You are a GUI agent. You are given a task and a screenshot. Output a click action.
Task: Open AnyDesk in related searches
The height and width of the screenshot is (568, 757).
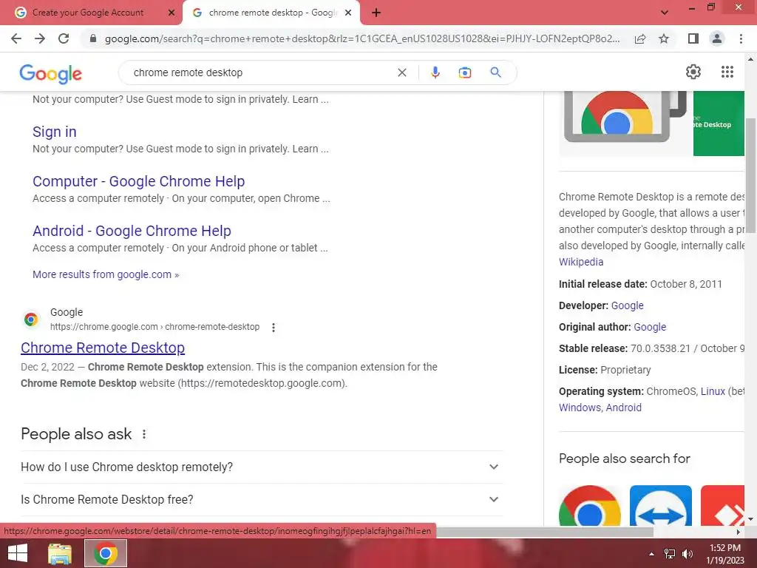coord(723,505)
